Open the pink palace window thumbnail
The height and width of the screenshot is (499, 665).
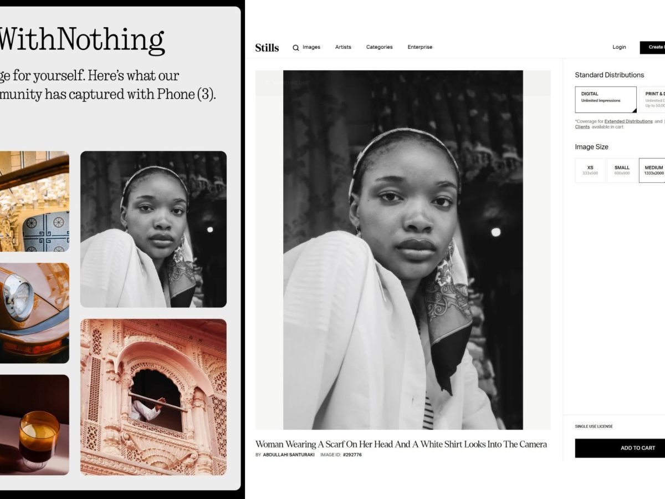pyautogui.click(x=154, y=397)
